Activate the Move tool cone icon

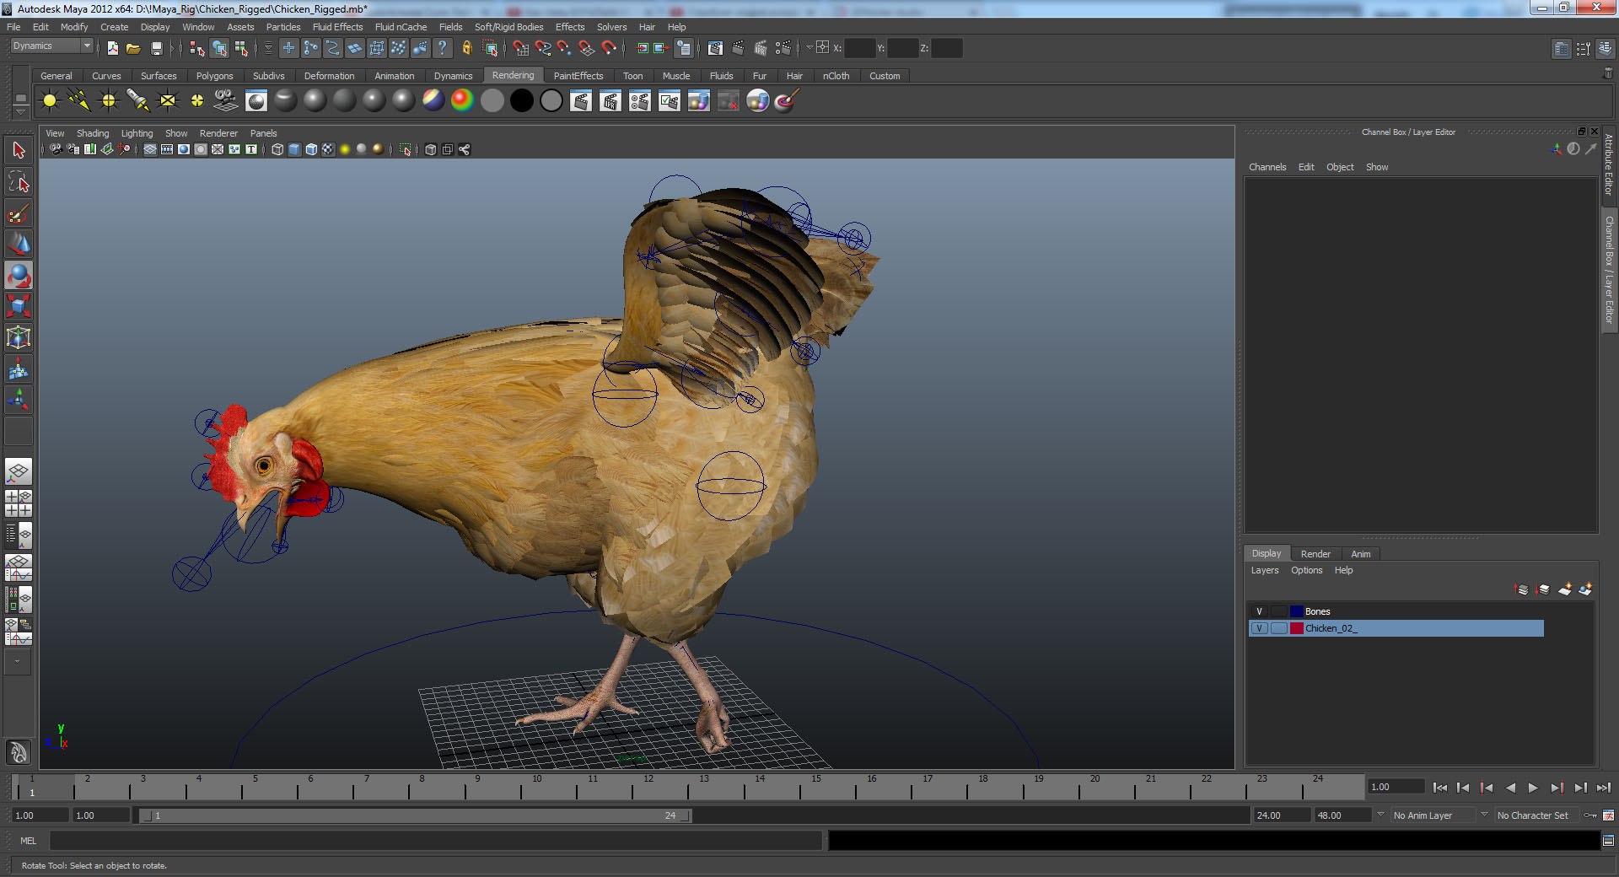coord(19,245)
